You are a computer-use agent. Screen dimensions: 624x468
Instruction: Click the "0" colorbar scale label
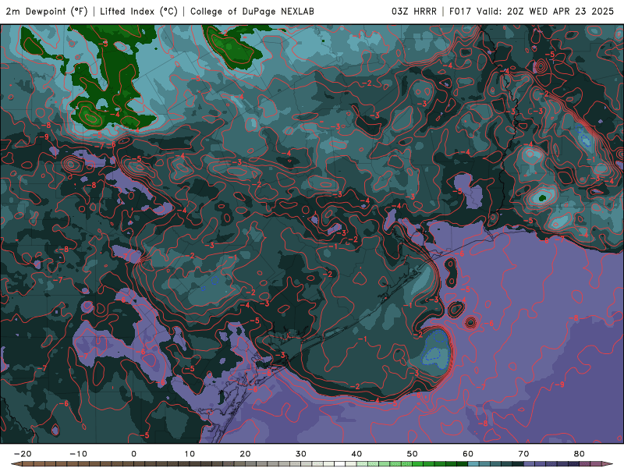coord(133,454)
